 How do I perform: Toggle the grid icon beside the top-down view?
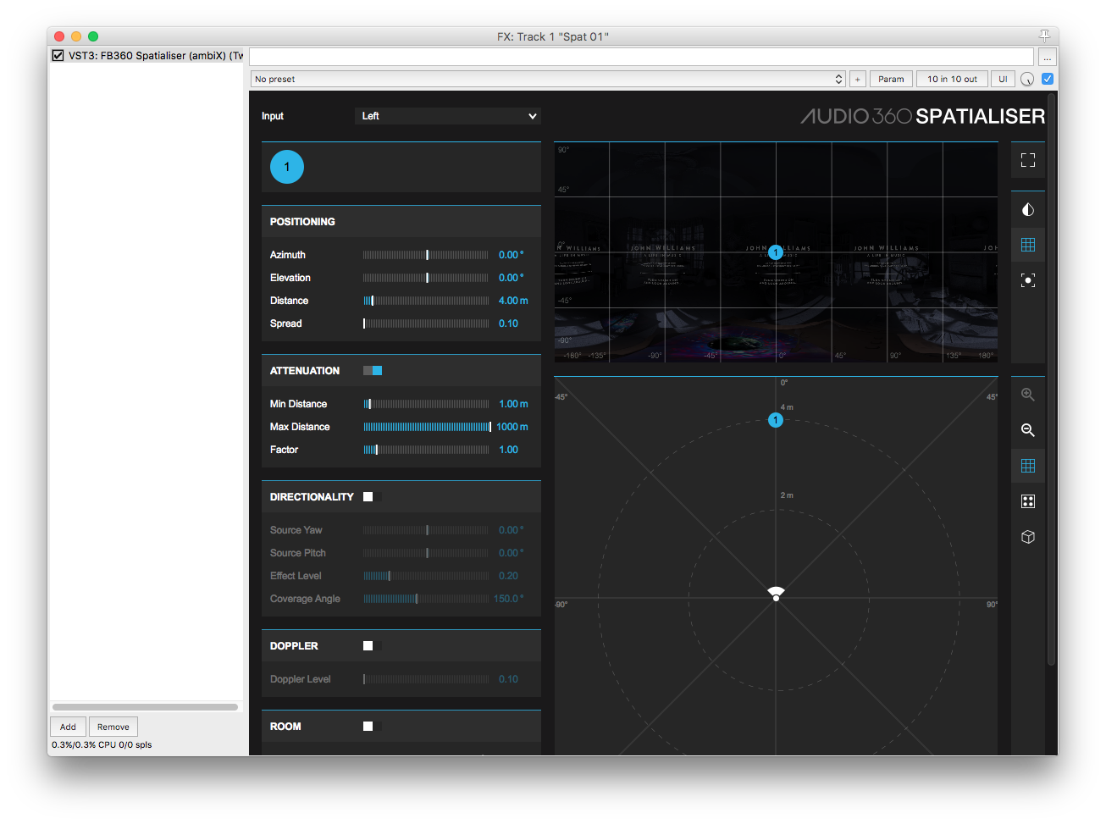[1028, 466]
